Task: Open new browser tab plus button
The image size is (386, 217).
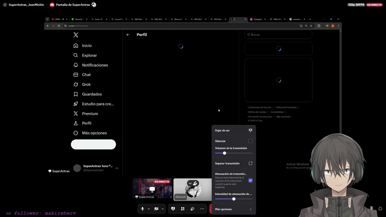Action: [x=310, y=19]
